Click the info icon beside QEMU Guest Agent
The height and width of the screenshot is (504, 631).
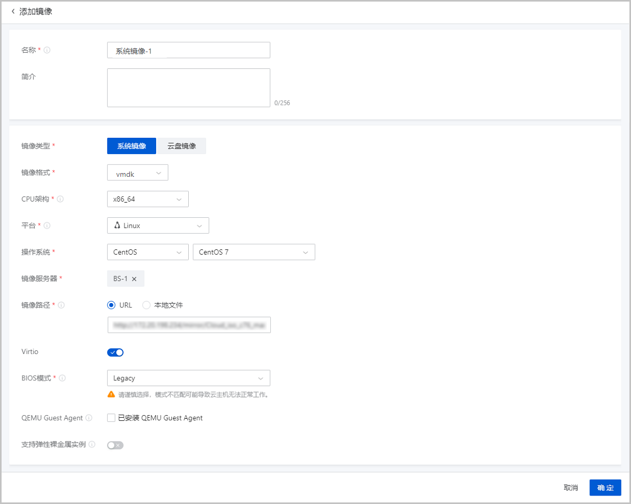89,418
